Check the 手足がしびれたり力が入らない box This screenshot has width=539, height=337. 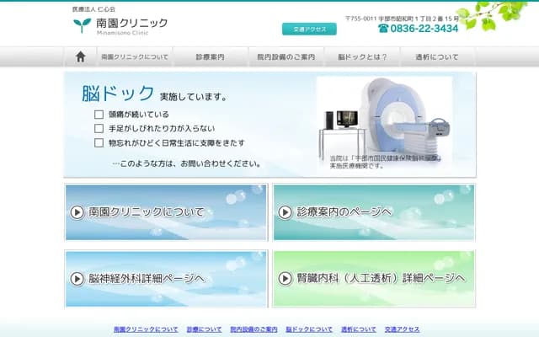[99, 129]
